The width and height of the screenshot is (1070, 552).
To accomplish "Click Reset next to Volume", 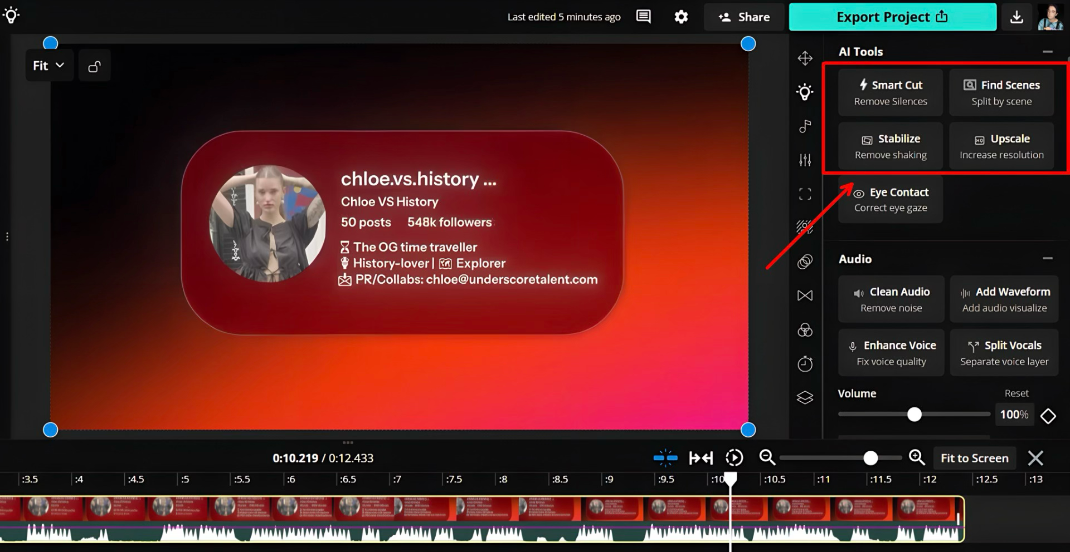I will pos(1016,393).
